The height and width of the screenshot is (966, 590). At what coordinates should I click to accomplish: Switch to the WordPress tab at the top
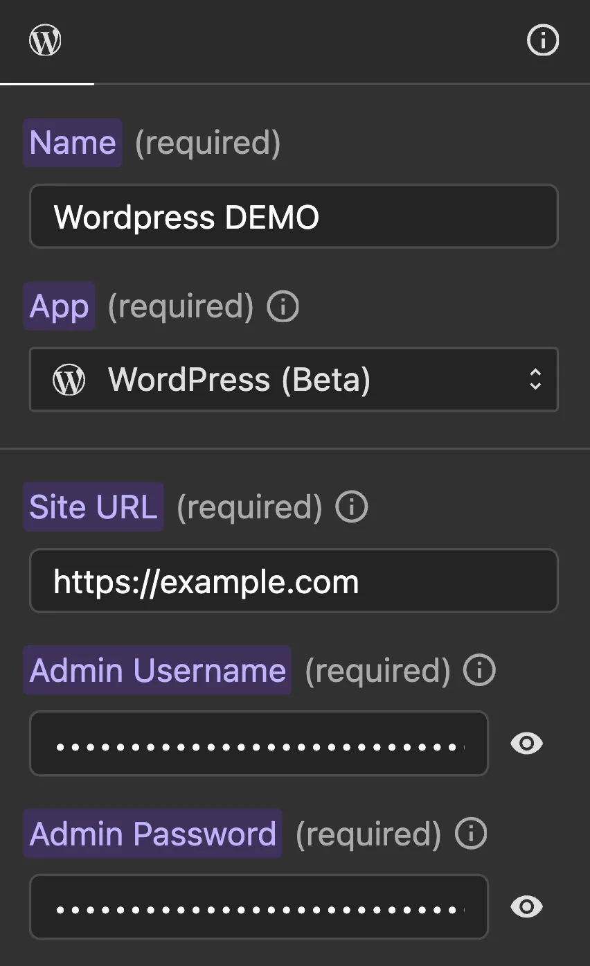[x=45, y=39]
